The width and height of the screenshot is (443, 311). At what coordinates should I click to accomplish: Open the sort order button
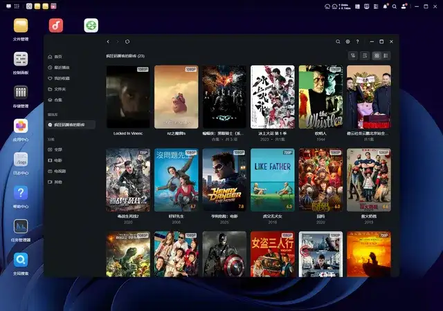coord(365,55)
